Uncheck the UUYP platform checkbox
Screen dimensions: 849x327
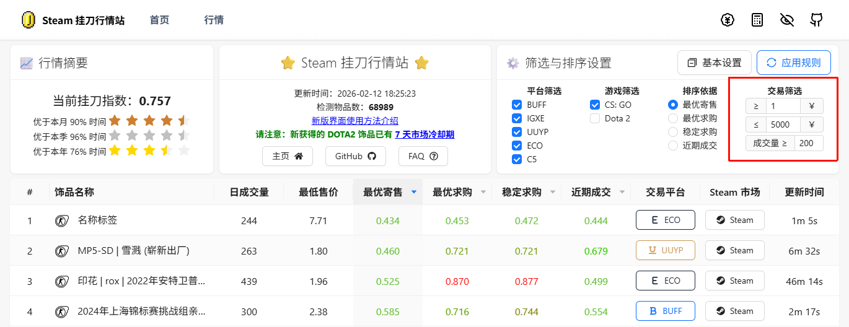click(x=517, y=132)
